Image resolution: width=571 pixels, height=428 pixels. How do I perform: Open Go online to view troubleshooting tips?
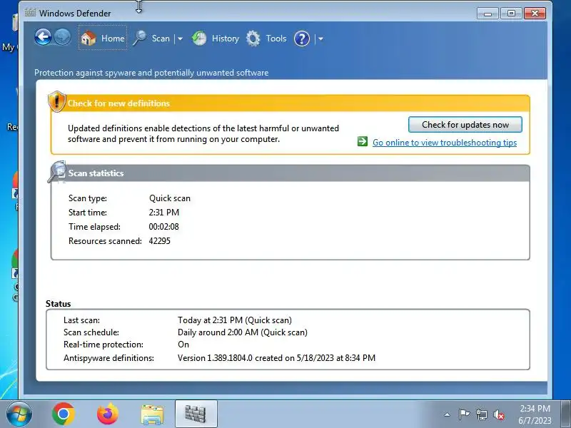point(444,142)
